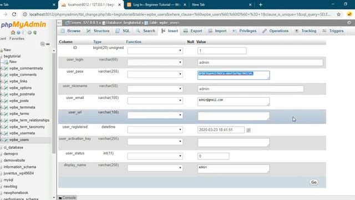Open the Browse tab
The height and width of the screenshot is (200, 355).
[70, 31]
